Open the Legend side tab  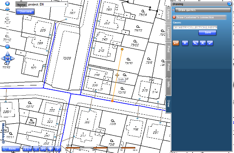pyautogui.click(x=168, y=33)
